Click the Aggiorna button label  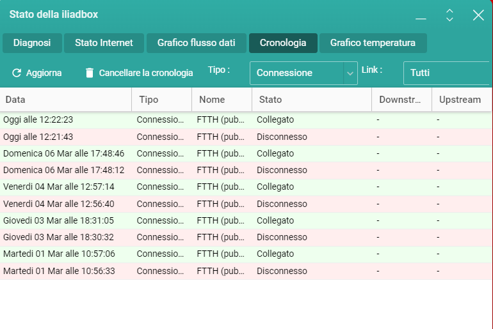44,73
